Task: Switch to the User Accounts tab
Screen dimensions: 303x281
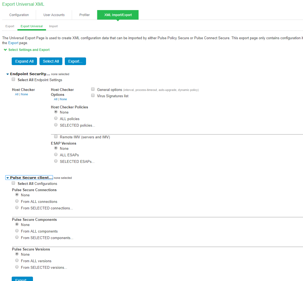Action: coord(54,15)
